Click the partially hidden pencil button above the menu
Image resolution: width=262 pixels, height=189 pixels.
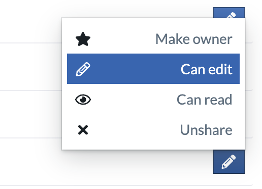228,13
